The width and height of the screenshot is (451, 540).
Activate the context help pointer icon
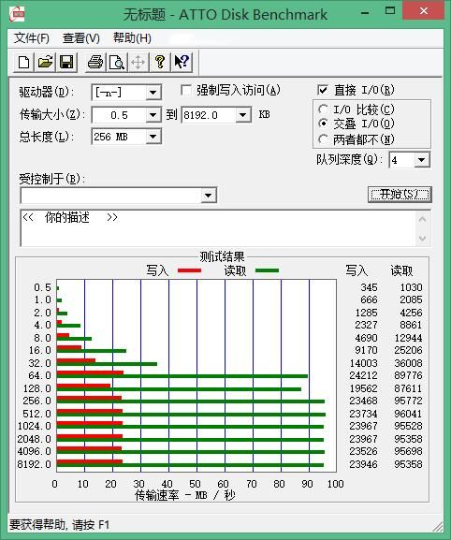click(x=182, y=63)
